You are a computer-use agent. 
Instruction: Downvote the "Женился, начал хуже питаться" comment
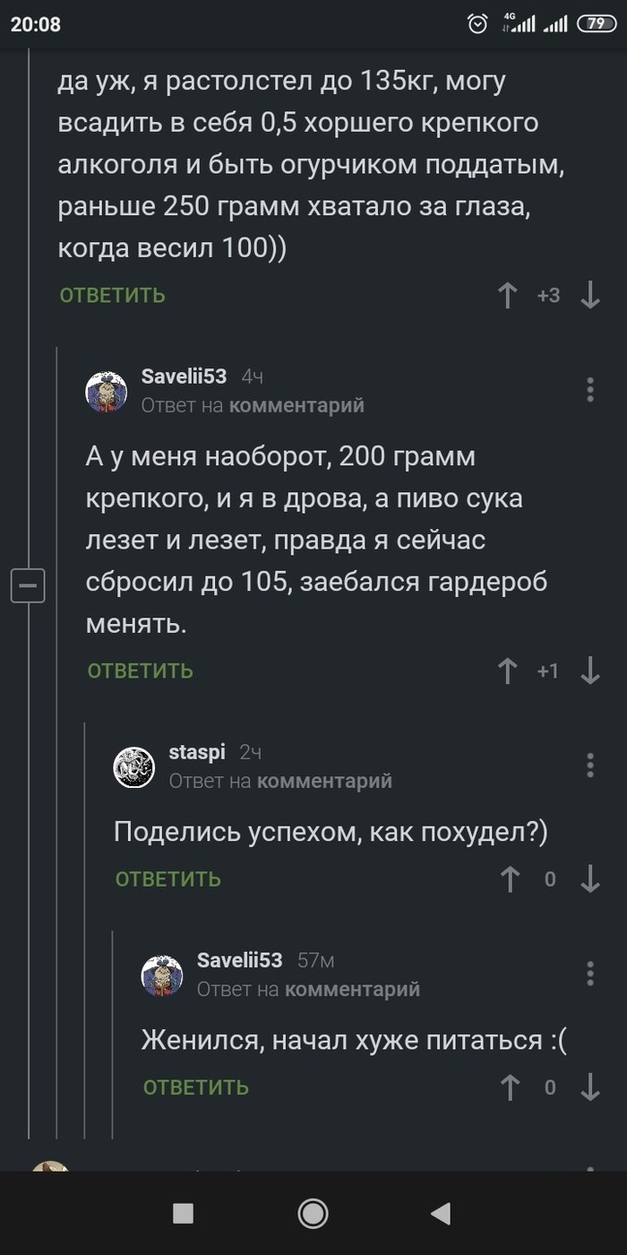pos(590,1087)
